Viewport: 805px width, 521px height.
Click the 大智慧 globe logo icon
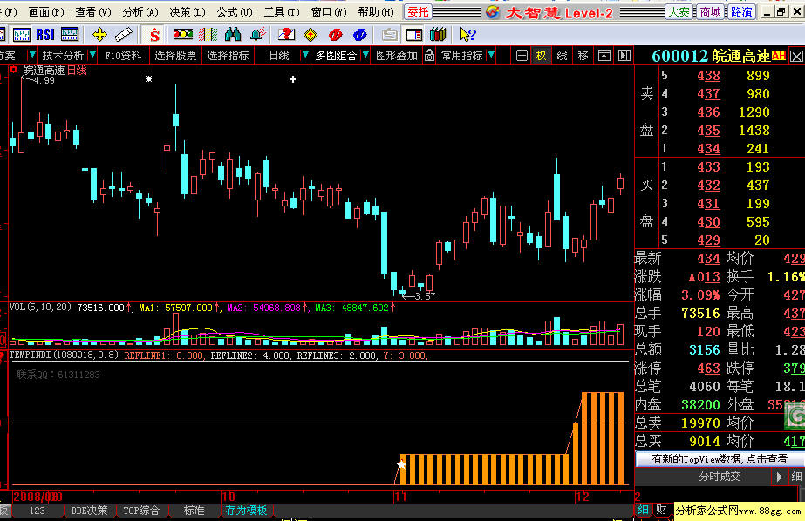493,12
